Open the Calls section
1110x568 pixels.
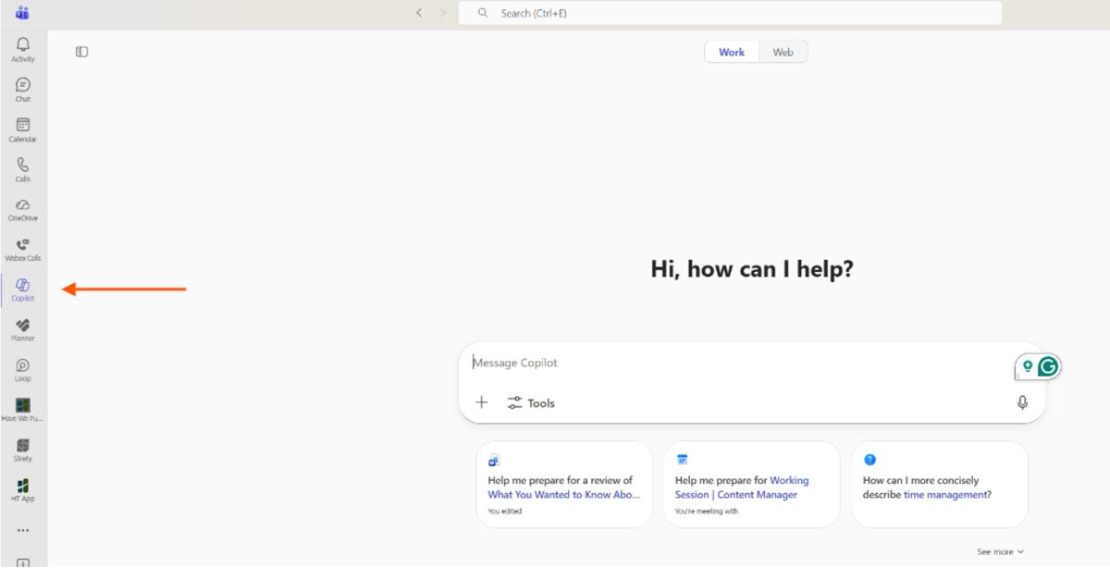pyautogui.click(x=22, y=168)
